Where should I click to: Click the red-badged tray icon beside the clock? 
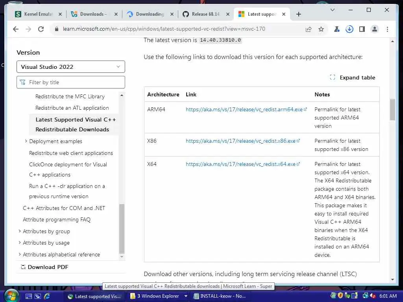click(372, 296)
